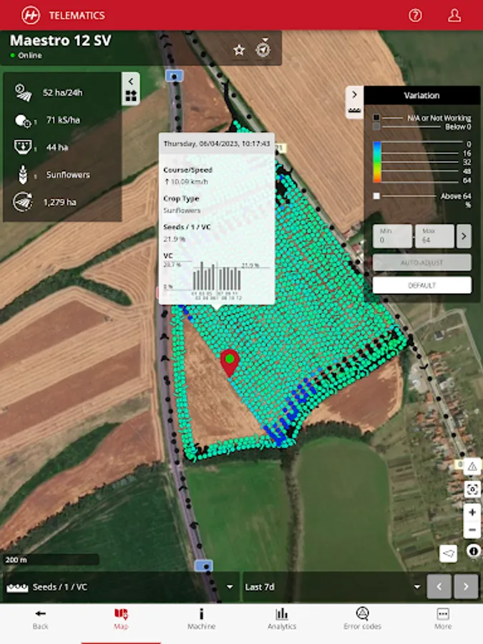
Task: Open the Seeds / 1 / VC dropdown
Action: tap(121, 587)
